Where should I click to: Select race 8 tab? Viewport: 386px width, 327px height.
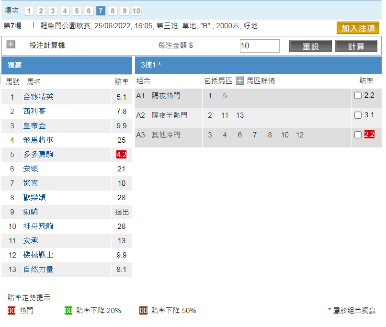(x=113, y=11)
